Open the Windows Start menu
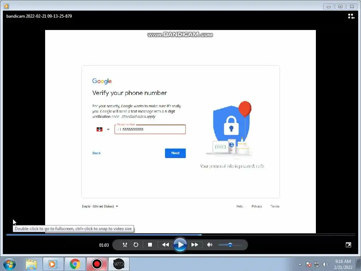The image size is (361, 271). click(10, 264)
